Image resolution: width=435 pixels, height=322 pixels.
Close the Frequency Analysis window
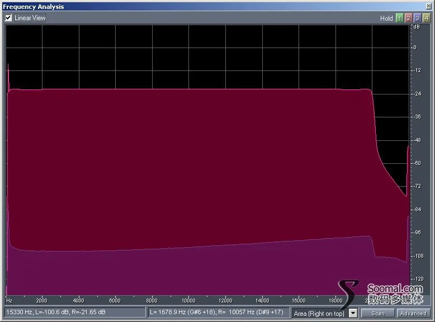429,6
